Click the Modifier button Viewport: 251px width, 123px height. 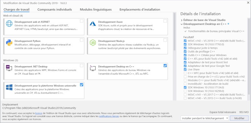[239, 118]
